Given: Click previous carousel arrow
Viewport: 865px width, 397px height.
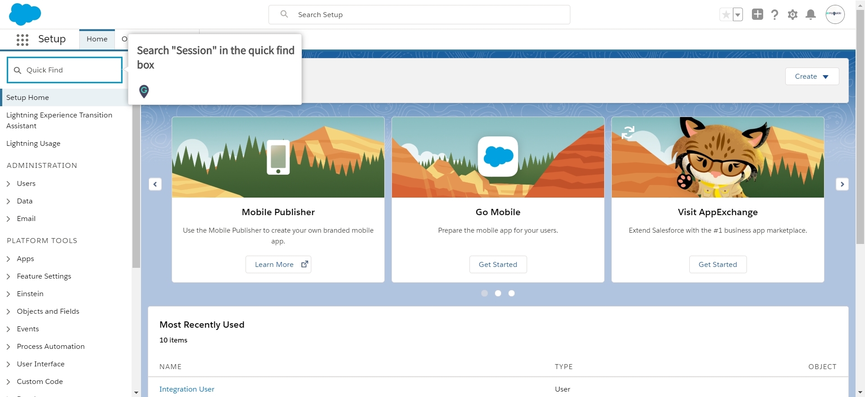Looking at the screenshot, I should pos(155,184).
